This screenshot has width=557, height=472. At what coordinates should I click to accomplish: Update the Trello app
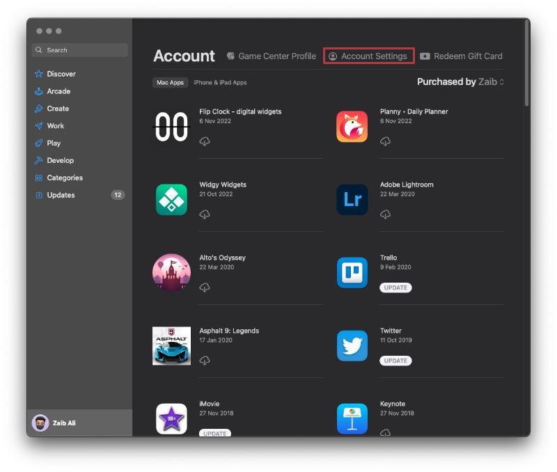click(x=395, y=288)
